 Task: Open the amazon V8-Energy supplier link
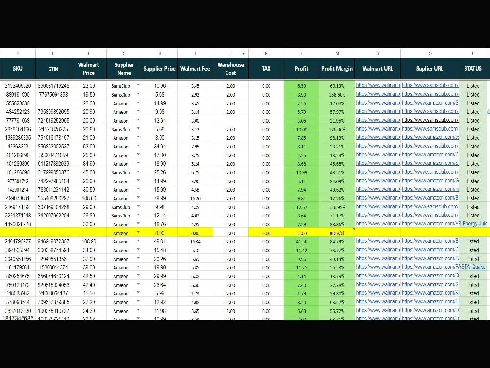coord(444,224)
